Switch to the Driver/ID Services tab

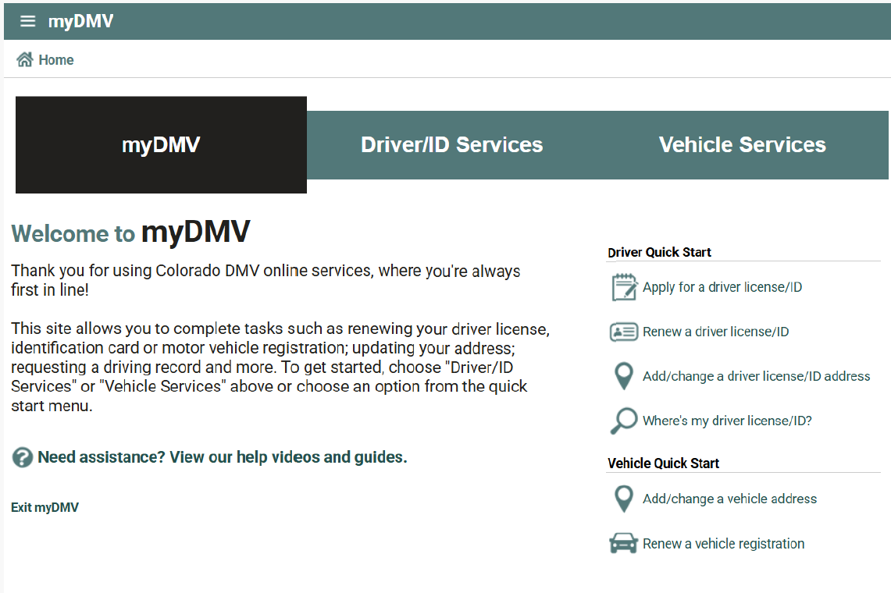pos(451,144)
